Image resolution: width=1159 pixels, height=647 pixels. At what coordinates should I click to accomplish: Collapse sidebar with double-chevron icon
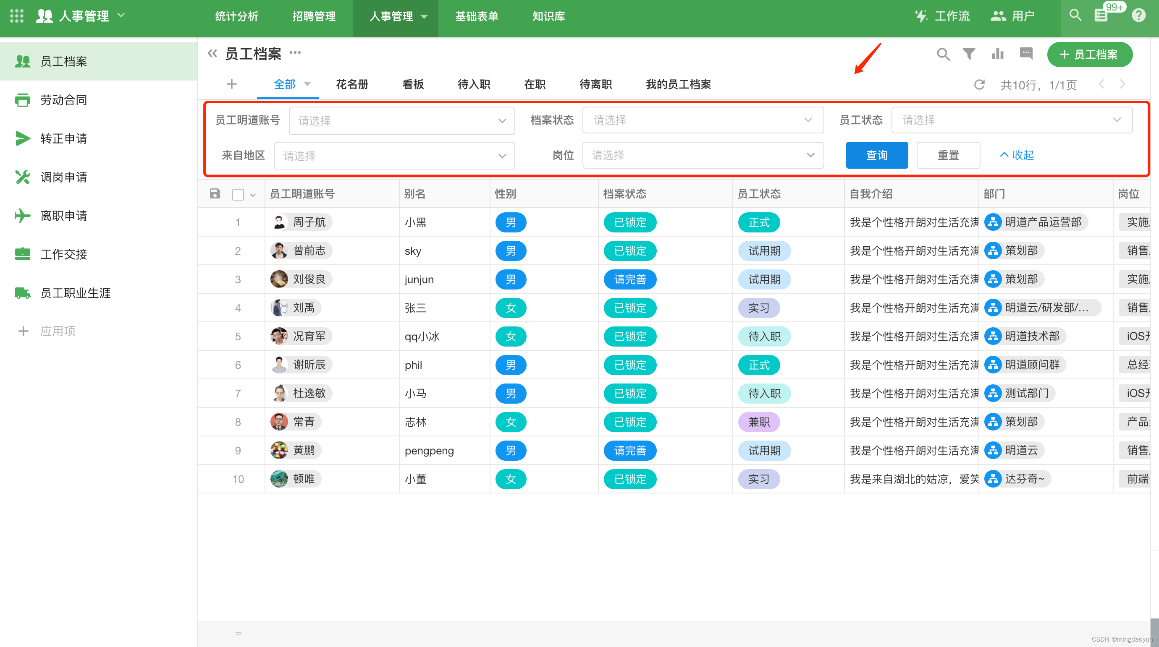[212, 54]
